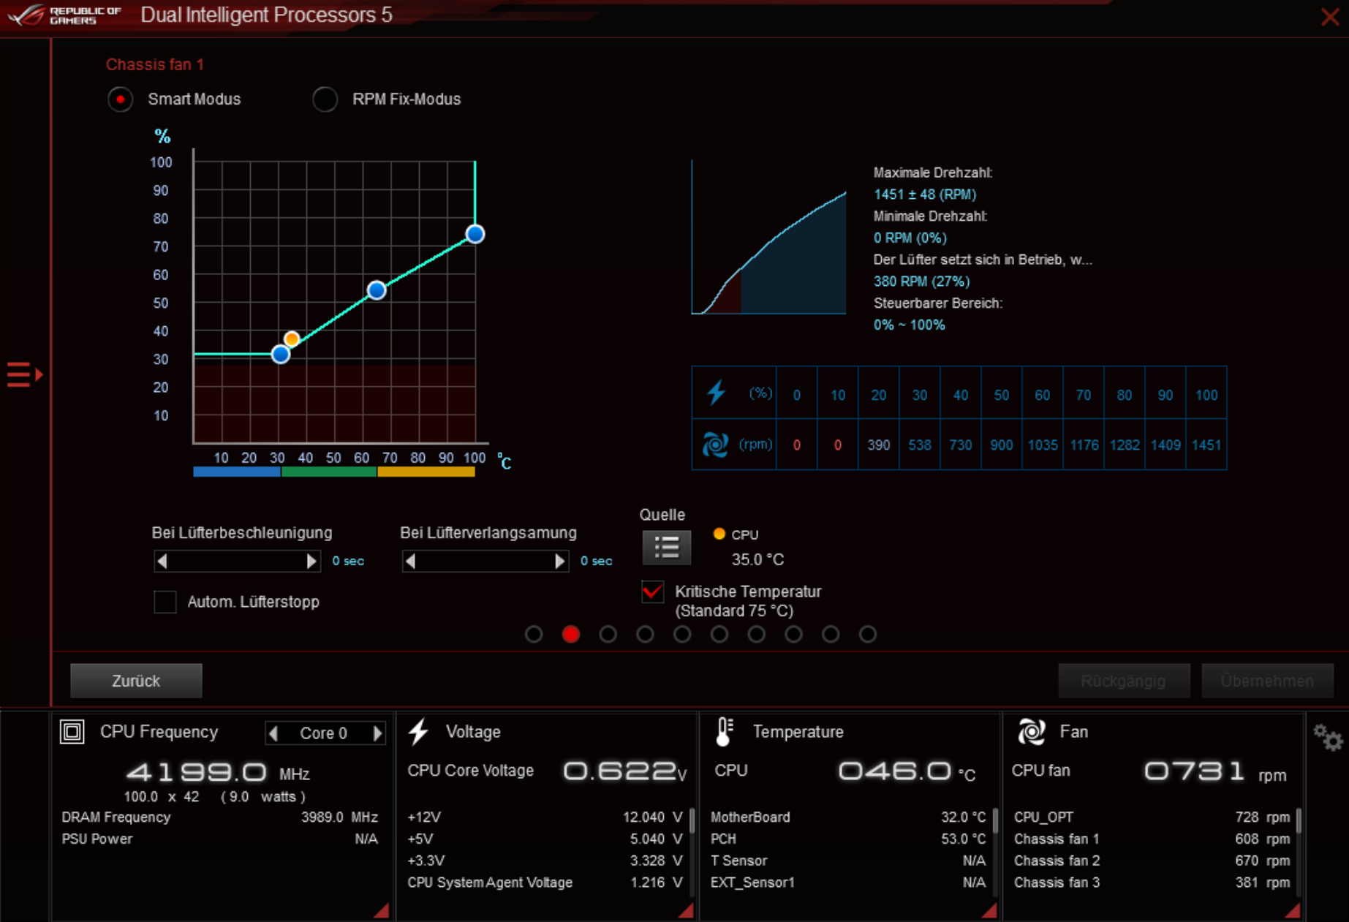
Task: Select the first fan page dot
Action: click(534, 634)
